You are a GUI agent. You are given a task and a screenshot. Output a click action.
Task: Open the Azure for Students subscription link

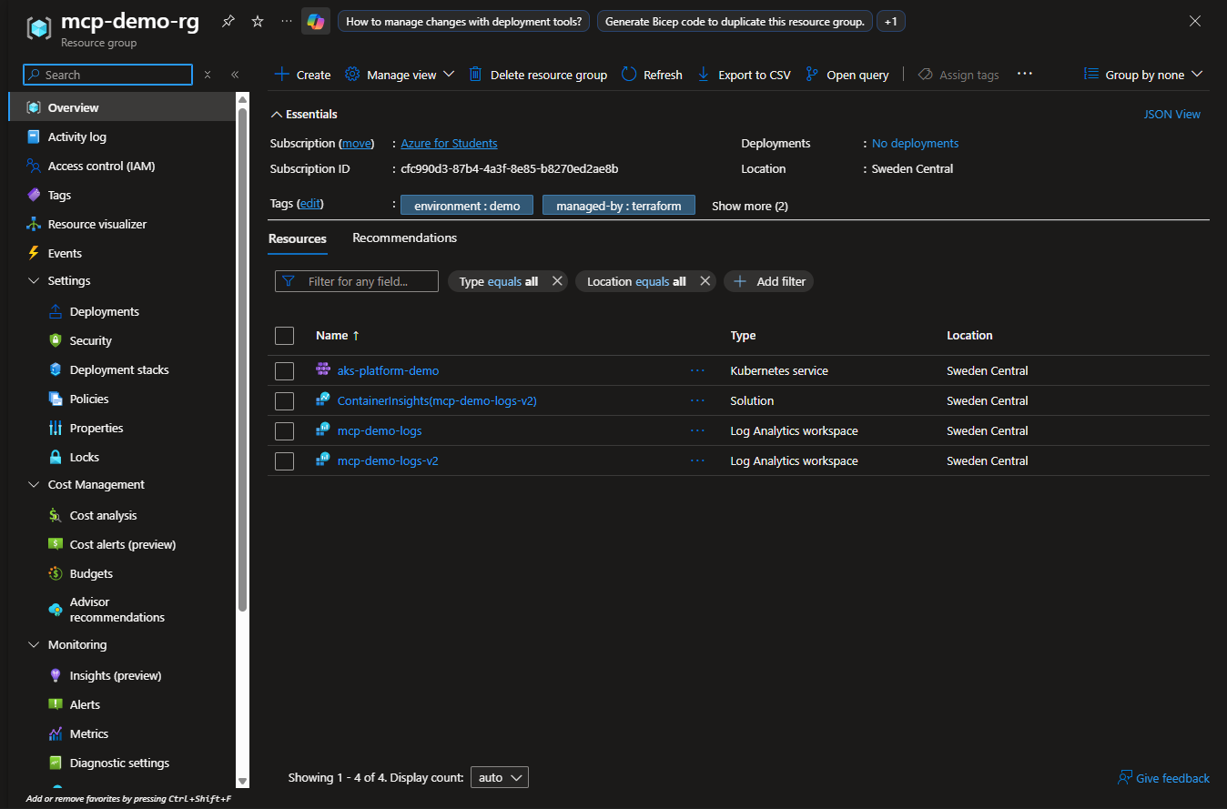pyautogui.click(x=450, y=143)
